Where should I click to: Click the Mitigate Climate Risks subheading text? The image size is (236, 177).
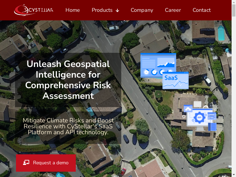pos(68,126)
